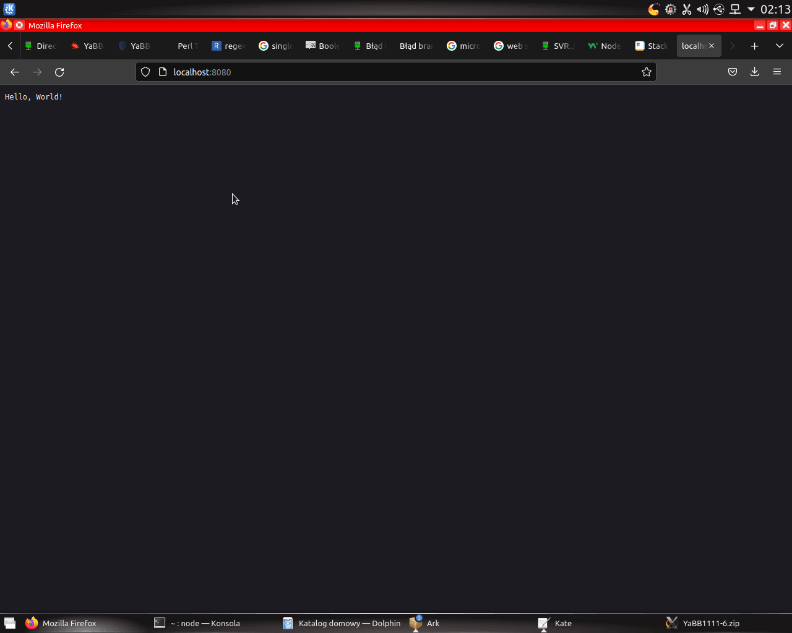Switch to the Błąd bra tab
792x633 pixels.
pos(418,46)
